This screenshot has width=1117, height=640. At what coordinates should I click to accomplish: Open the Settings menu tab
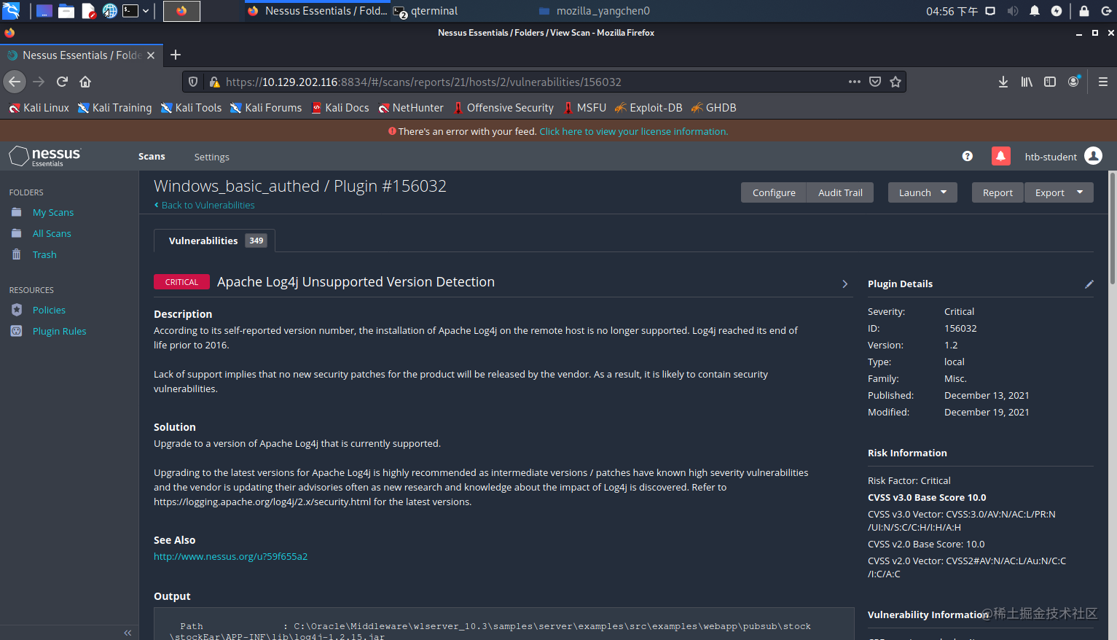click(211, 157)
